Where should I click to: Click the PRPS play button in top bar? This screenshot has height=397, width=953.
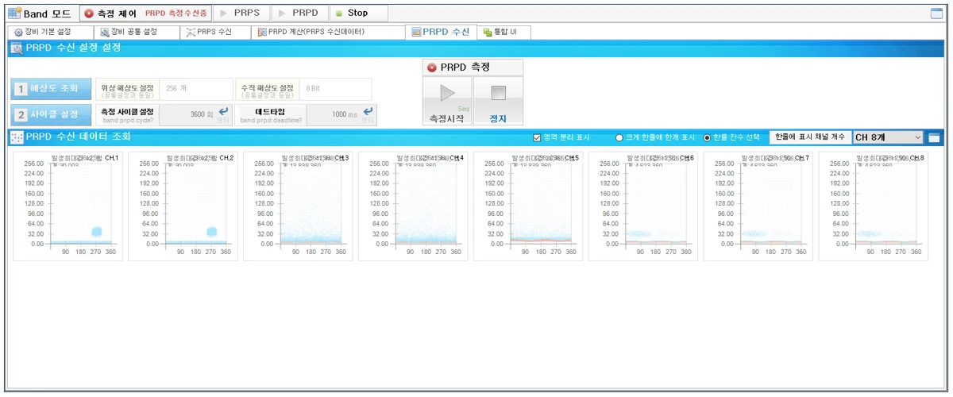[241, 13]
